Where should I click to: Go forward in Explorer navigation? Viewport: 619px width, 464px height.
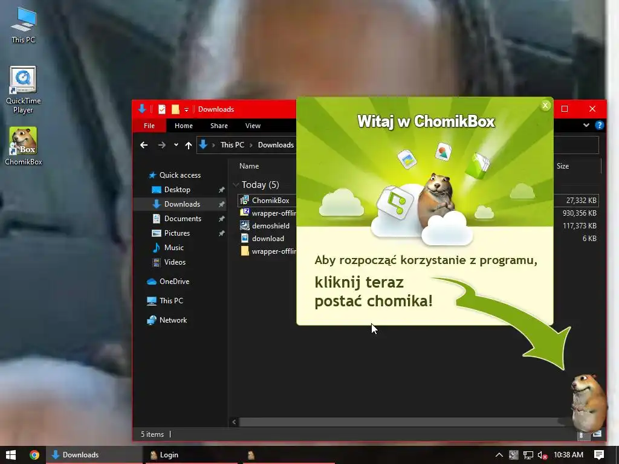coord(161,145)
